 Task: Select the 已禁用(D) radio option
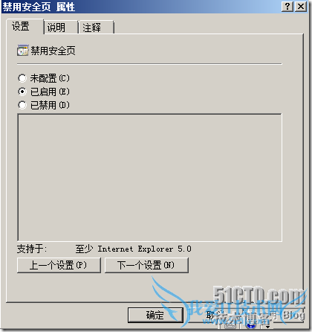22,105
